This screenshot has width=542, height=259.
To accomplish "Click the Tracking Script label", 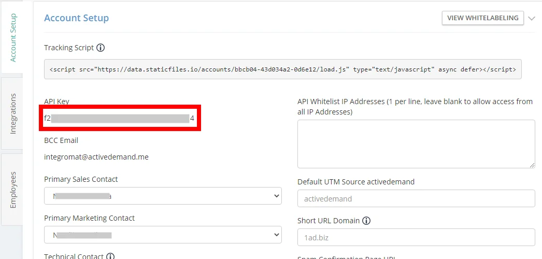I will pyautogui.click(x=69, y=48).
